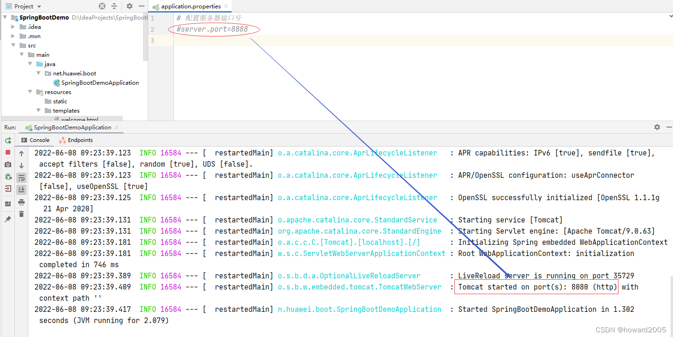
Task: Click the green bug debugger attach icon
Action: tap(8, 177)
